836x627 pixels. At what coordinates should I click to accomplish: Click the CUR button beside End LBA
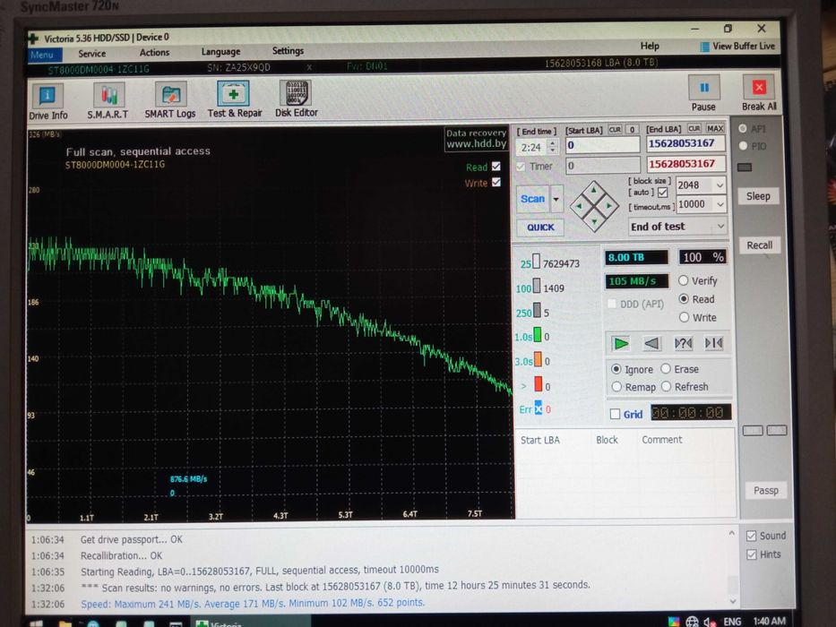pos(694,128)
